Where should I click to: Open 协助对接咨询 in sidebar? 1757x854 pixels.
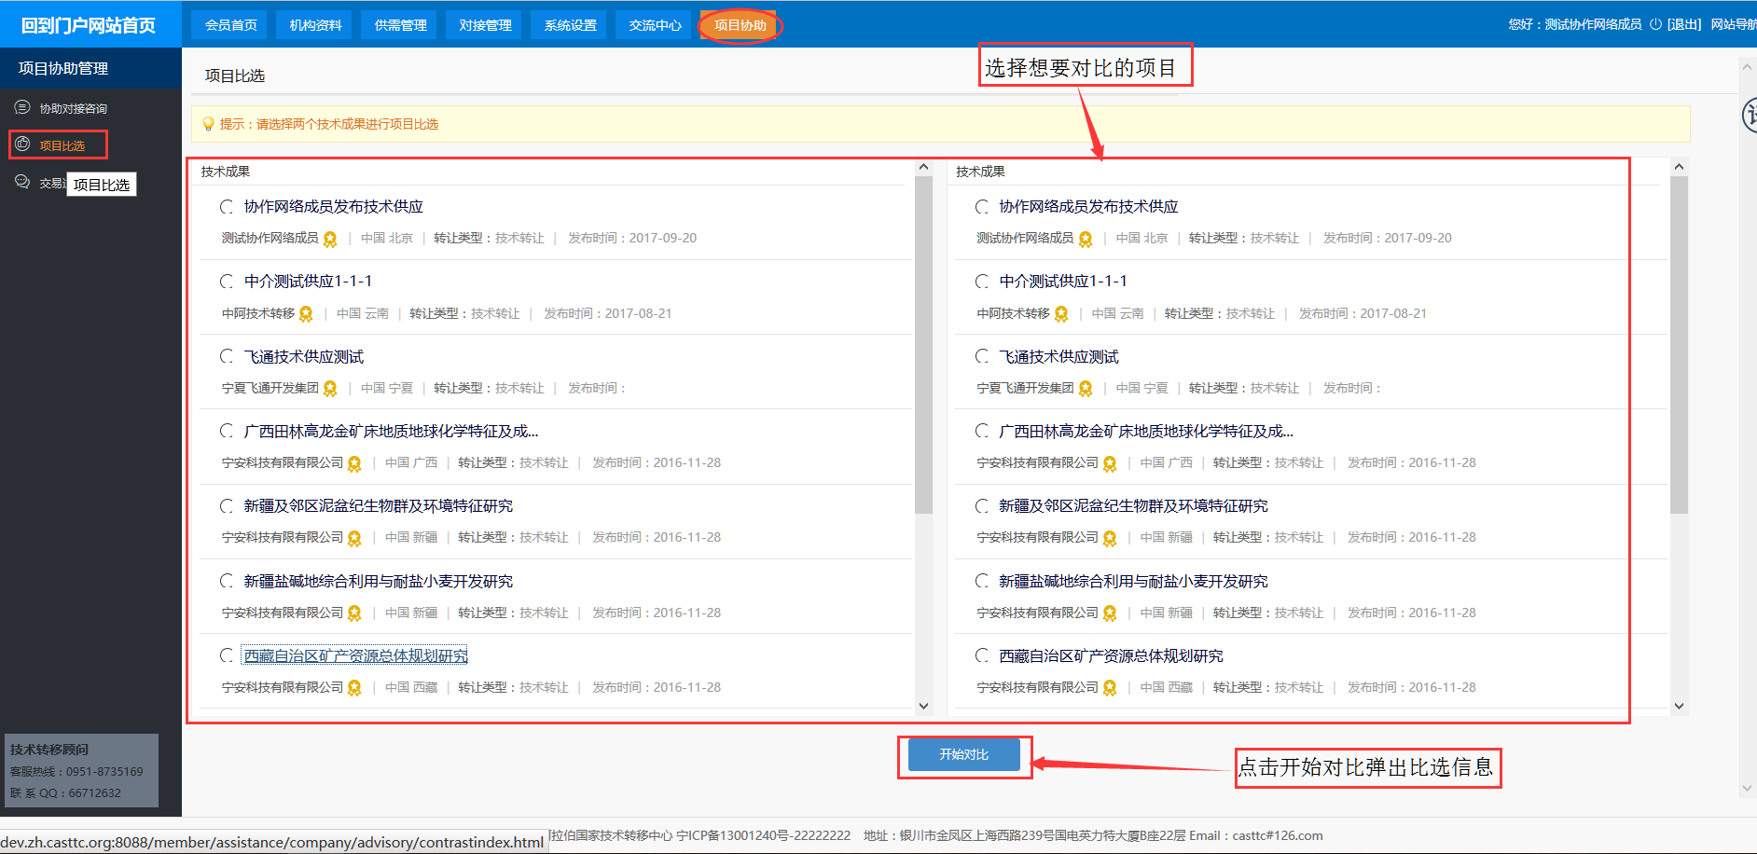click(73, 108)
